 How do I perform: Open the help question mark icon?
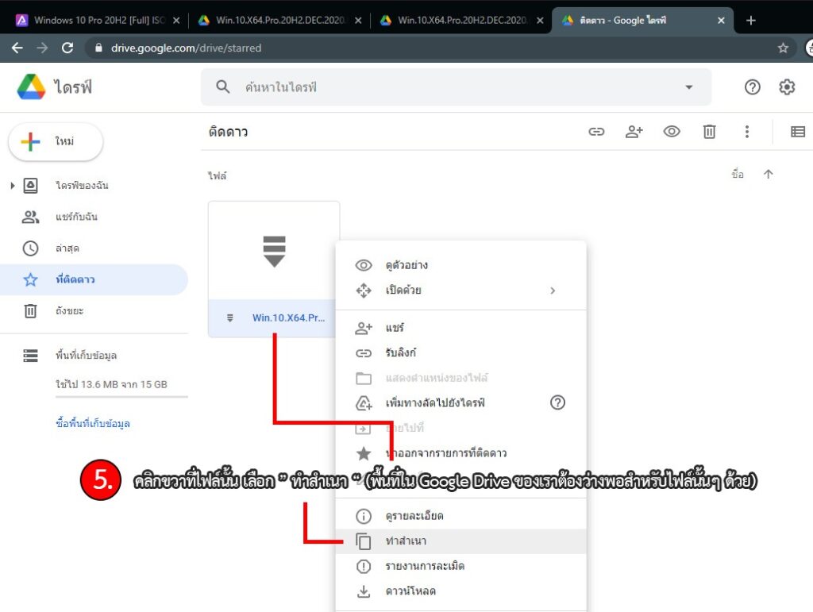pyautogui.click(x=753, y=87)
